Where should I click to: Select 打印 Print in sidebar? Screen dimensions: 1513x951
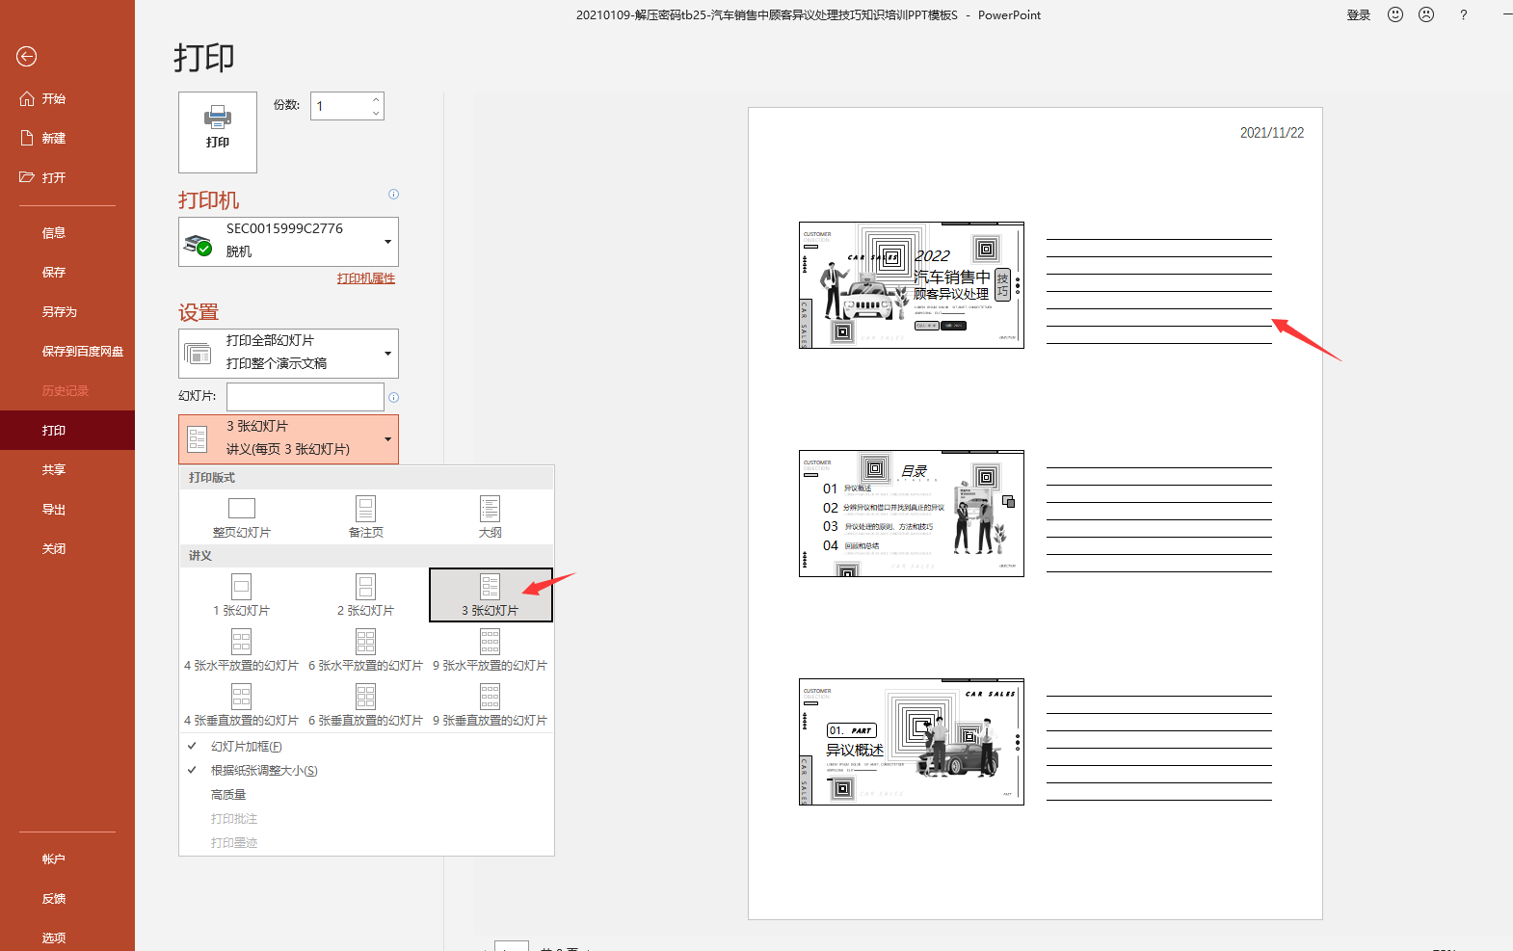point(67,430)
